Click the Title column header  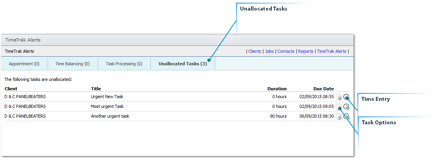coord(96,89)
